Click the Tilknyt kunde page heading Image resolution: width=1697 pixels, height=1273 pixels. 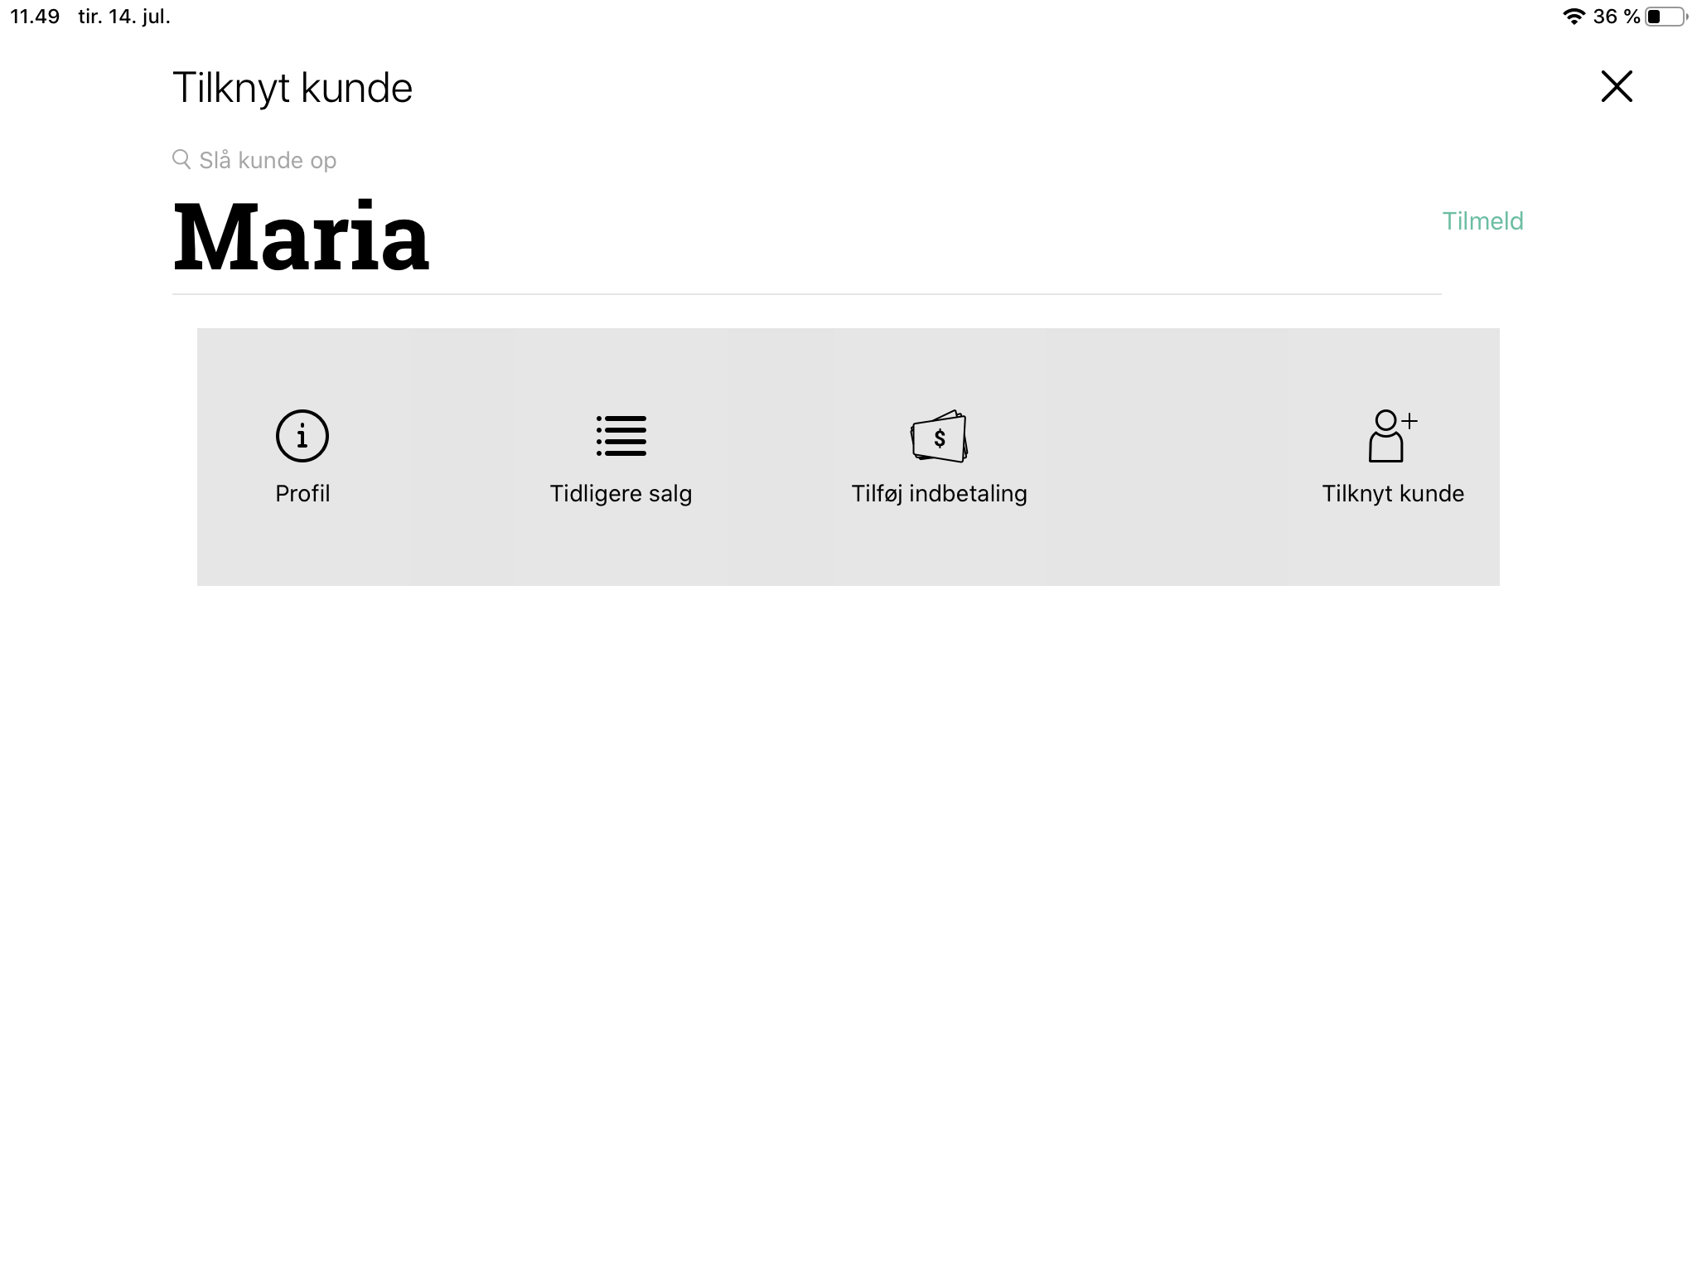[293, 88]
